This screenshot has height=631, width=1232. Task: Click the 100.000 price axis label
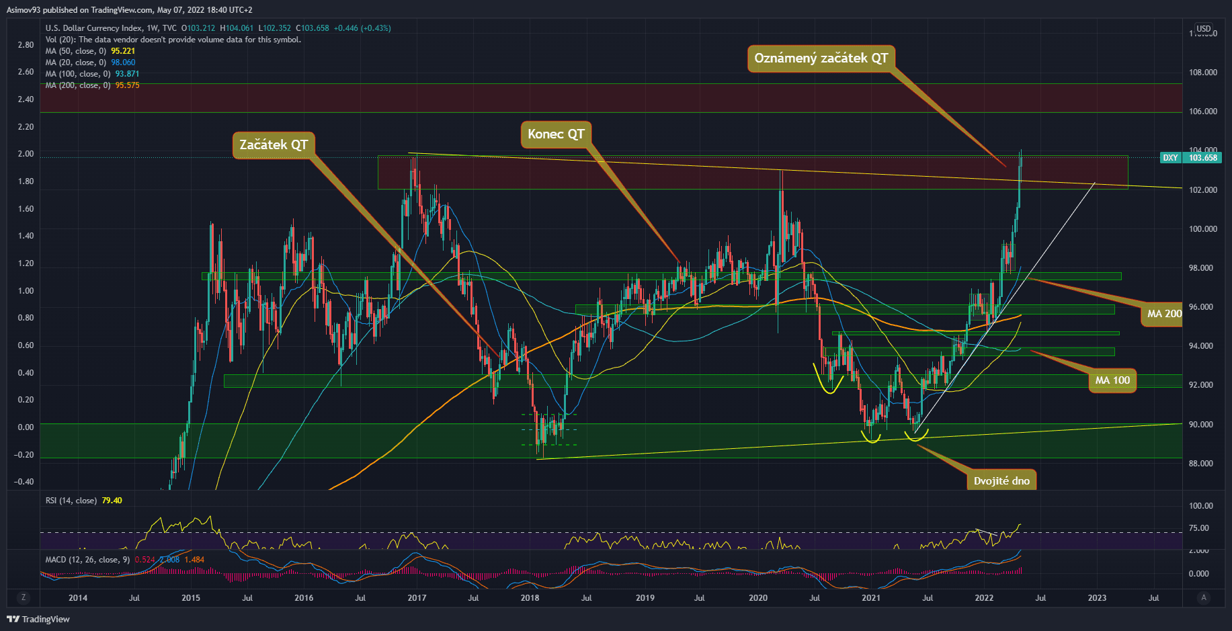1202,229
